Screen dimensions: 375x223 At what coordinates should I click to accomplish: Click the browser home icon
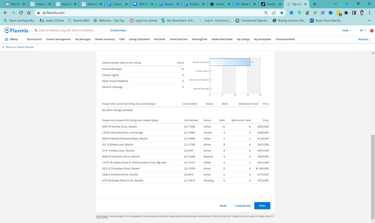[x=29, y=13]
